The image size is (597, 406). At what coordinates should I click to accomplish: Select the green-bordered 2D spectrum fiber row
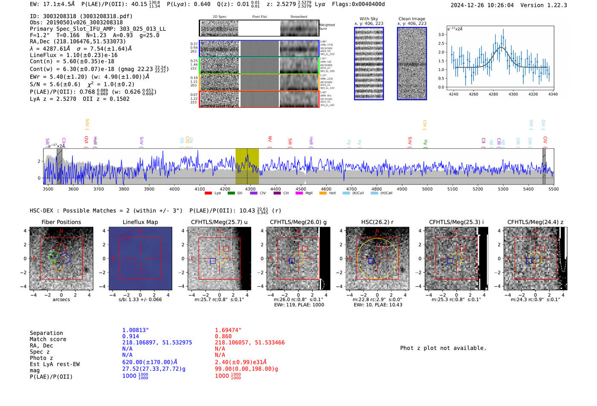point(259,66)
